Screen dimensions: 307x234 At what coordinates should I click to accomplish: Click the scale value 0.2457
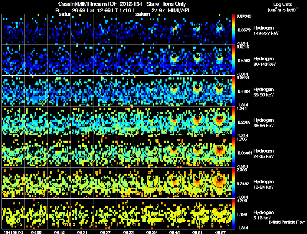[x=243, y=184]
